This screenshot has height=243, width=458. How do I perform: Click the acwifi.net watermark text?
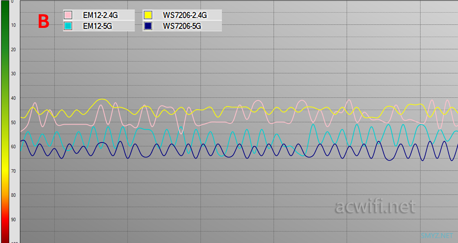pos(375,207)
